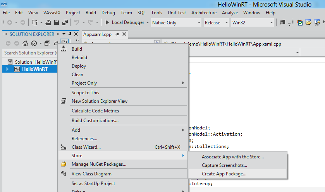325x192 pixels.
Task: Open the New Project dropdown arrow
Action: tap(41, 22)
